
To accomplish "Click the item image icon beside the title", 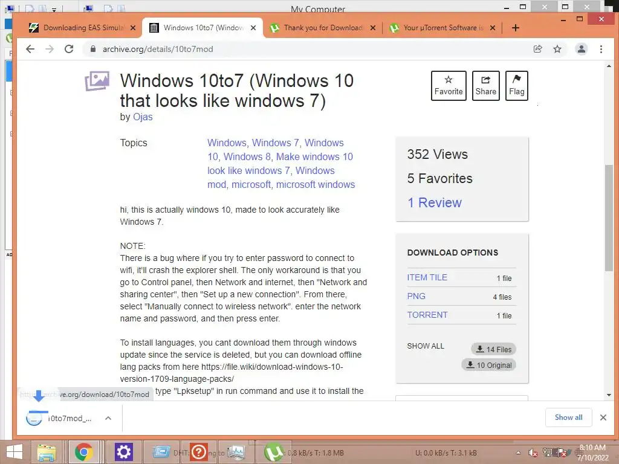I will point(97,81).
